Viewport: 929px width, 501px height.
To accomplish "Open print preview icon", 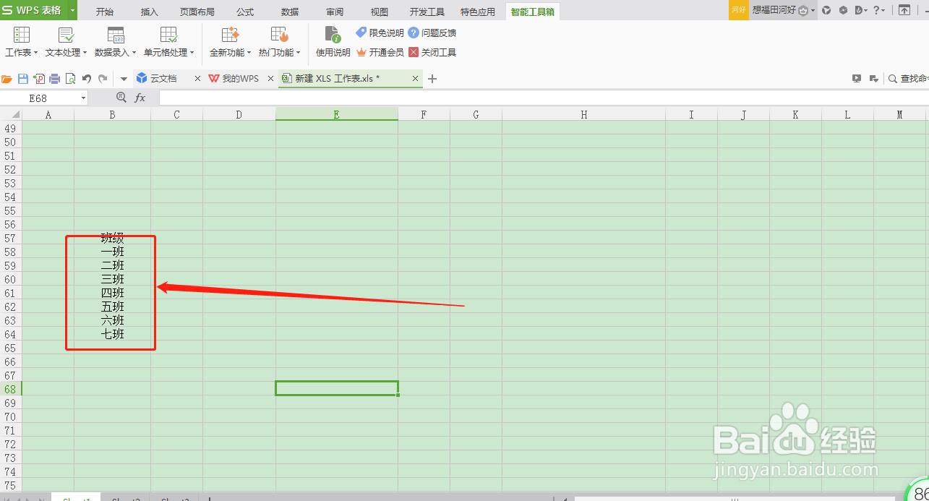I will [x=71, y=79].
